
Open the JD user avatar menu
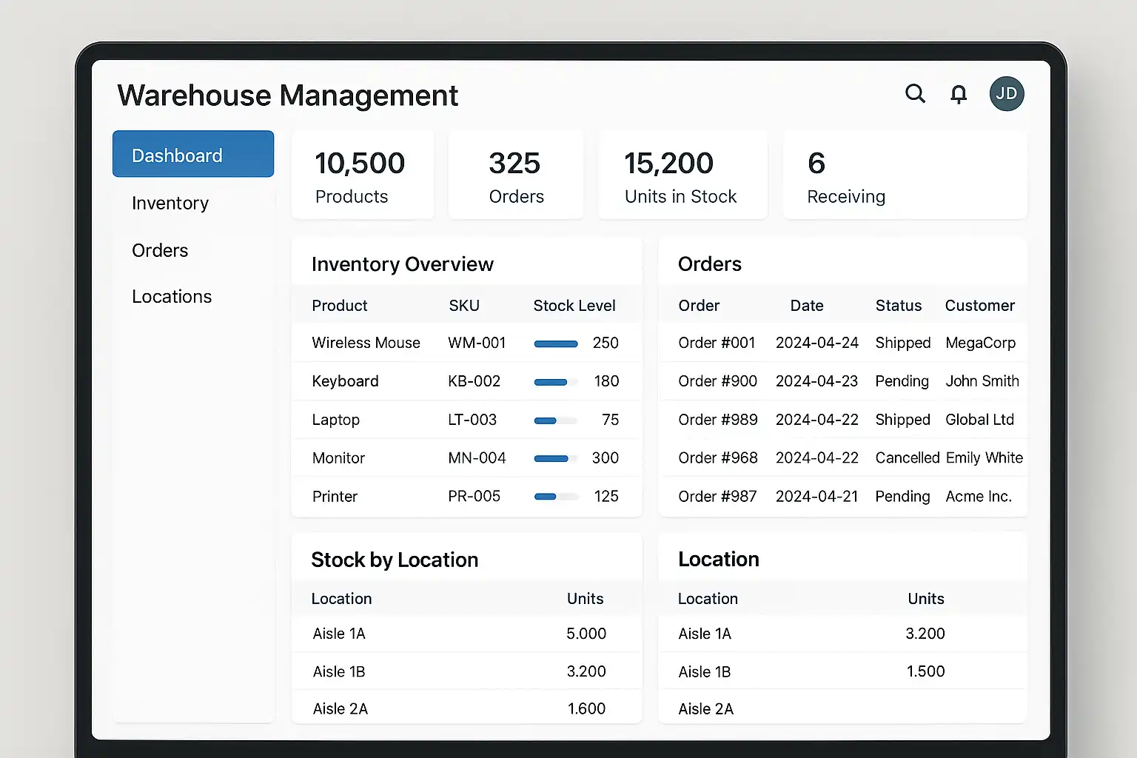pos(1007,94)
